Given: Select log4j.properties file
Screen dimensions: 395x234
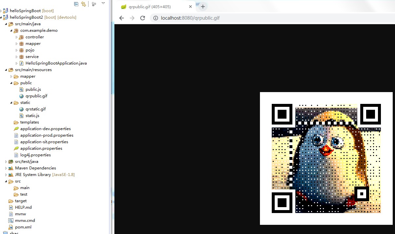Looking at the screenshot, I should (x=35, y=155).
